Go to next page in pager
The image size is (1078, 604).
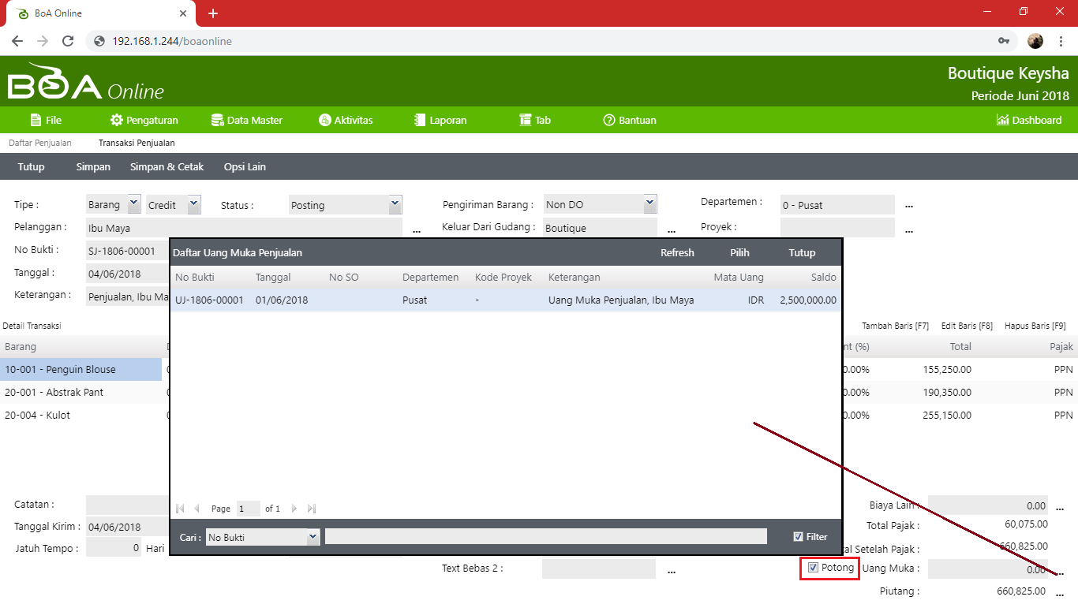[294, 509]
